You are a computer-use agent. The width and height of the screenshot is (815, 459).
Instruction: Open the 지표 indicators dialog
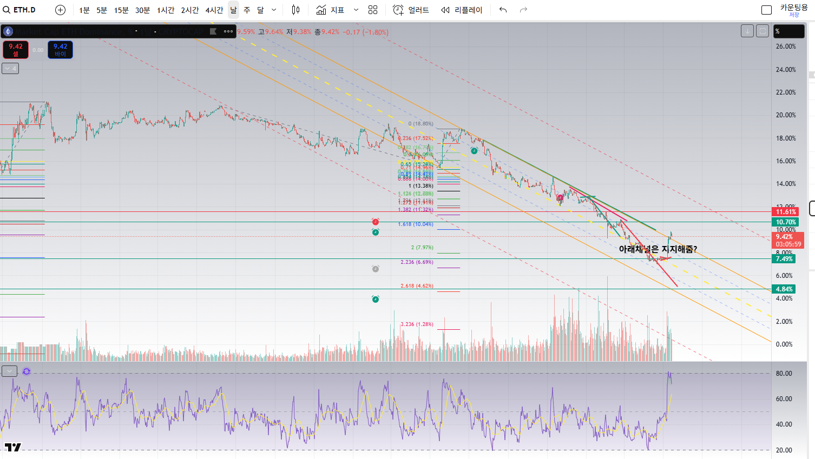pos(330,10)
